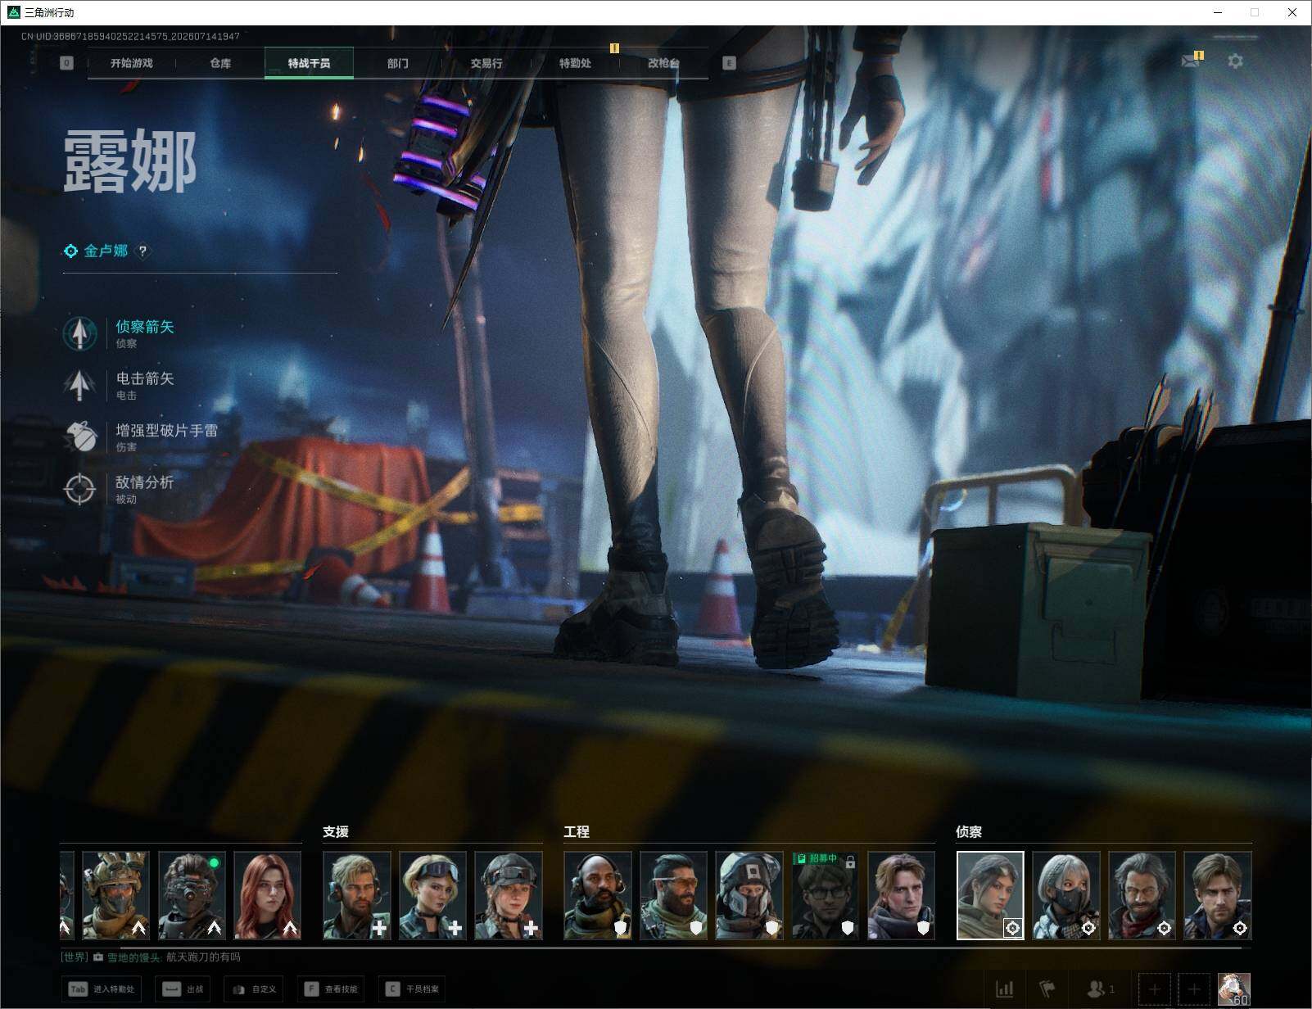
Task: Open the 特勤处 tab
Action: pos(575,63)
